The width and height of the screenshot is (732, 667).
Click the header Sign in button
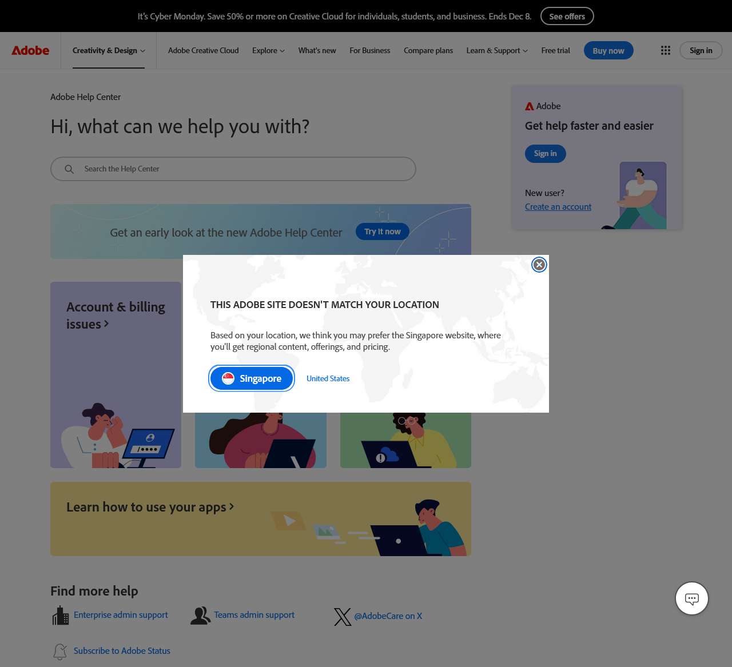click(701, 50)
